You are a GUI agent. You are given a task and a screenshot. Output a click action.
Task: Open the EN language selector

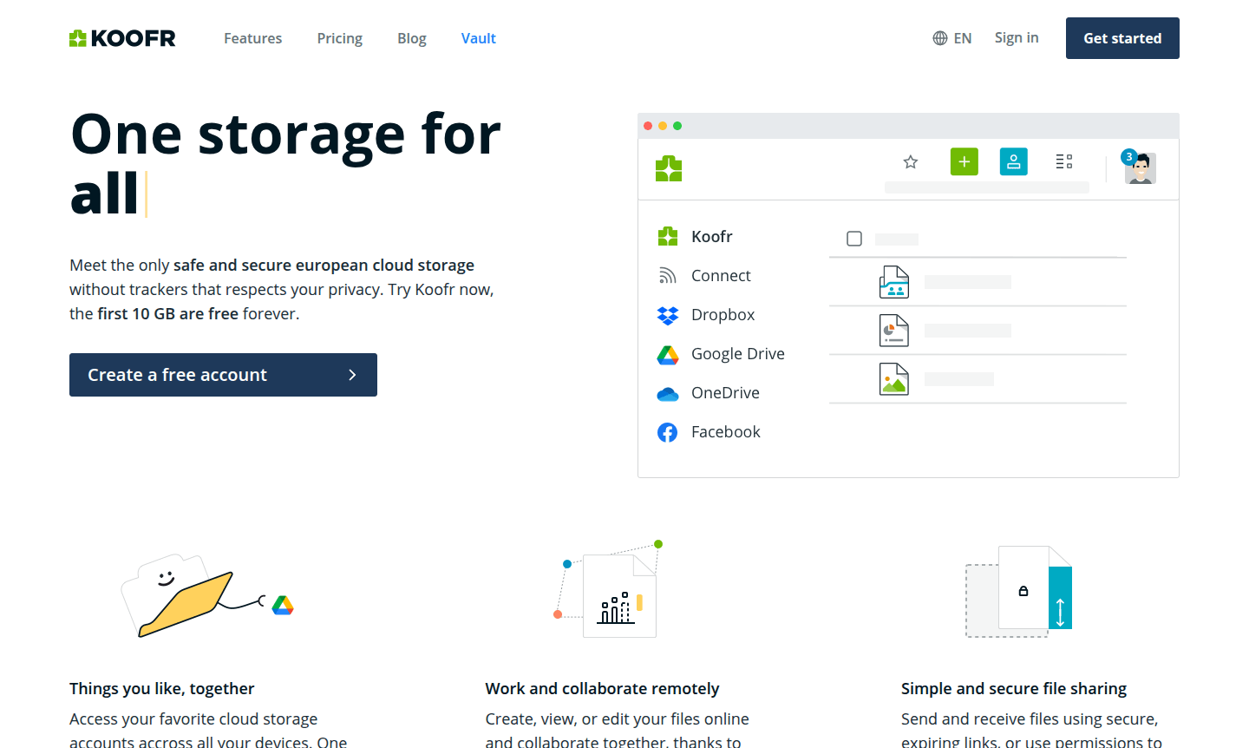click(952, 38)
